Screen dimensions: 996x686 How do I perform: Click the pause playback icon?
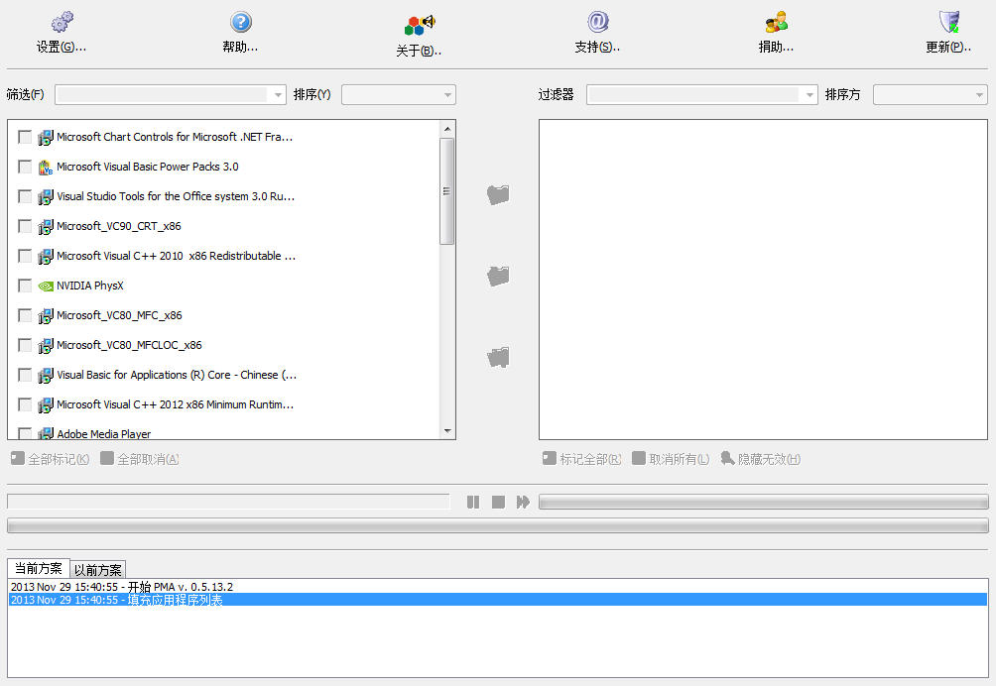473,503
